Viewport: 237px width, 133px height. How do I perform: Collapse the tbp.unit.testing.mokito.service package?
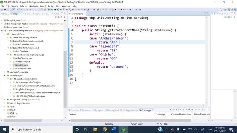[8, 55]
